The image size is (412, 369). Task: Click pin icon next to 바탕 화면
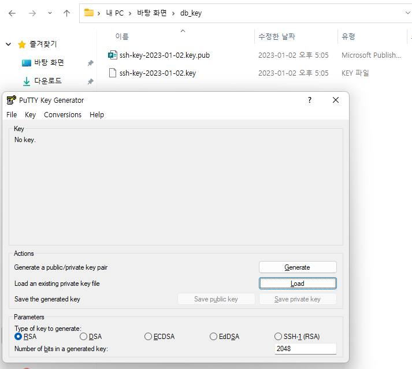click(x=90, y=63)
